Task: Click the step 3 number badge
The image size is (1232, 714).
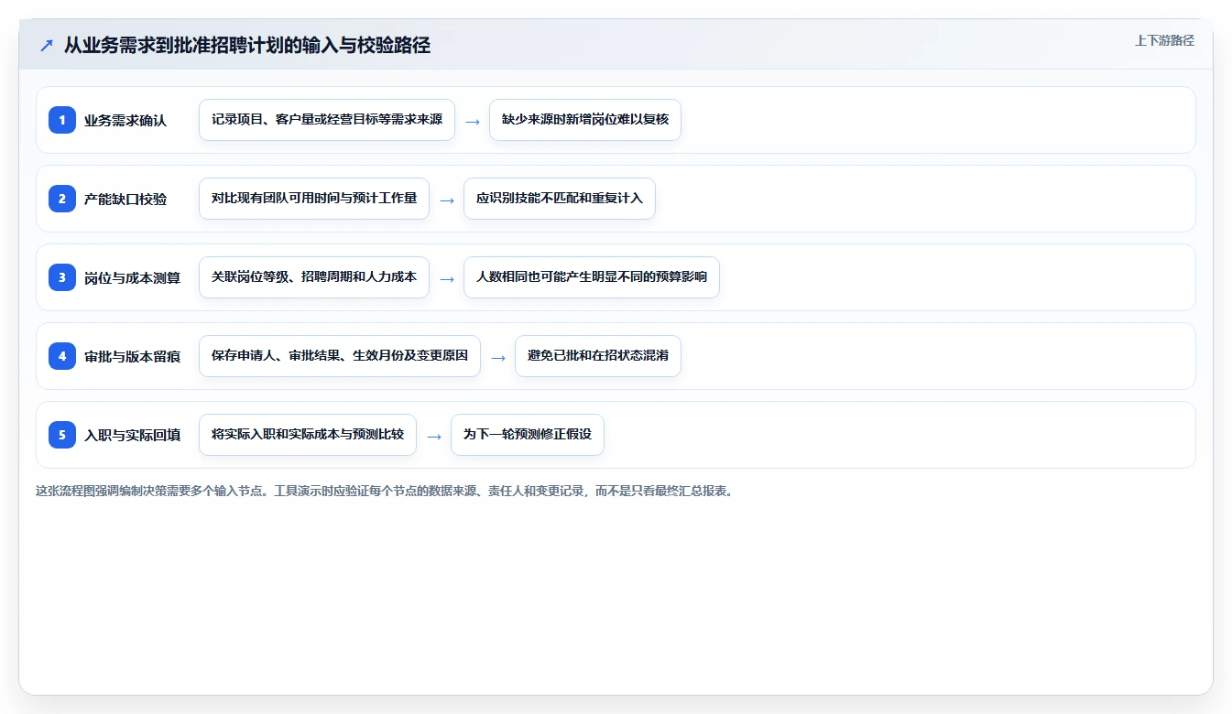Action: coord(62,276)
